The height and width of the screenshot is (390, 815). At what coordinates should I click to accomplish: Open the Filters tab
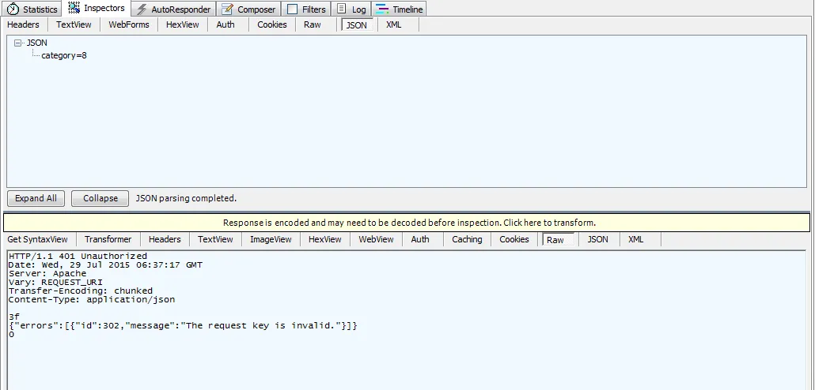[x=307, y=9]
